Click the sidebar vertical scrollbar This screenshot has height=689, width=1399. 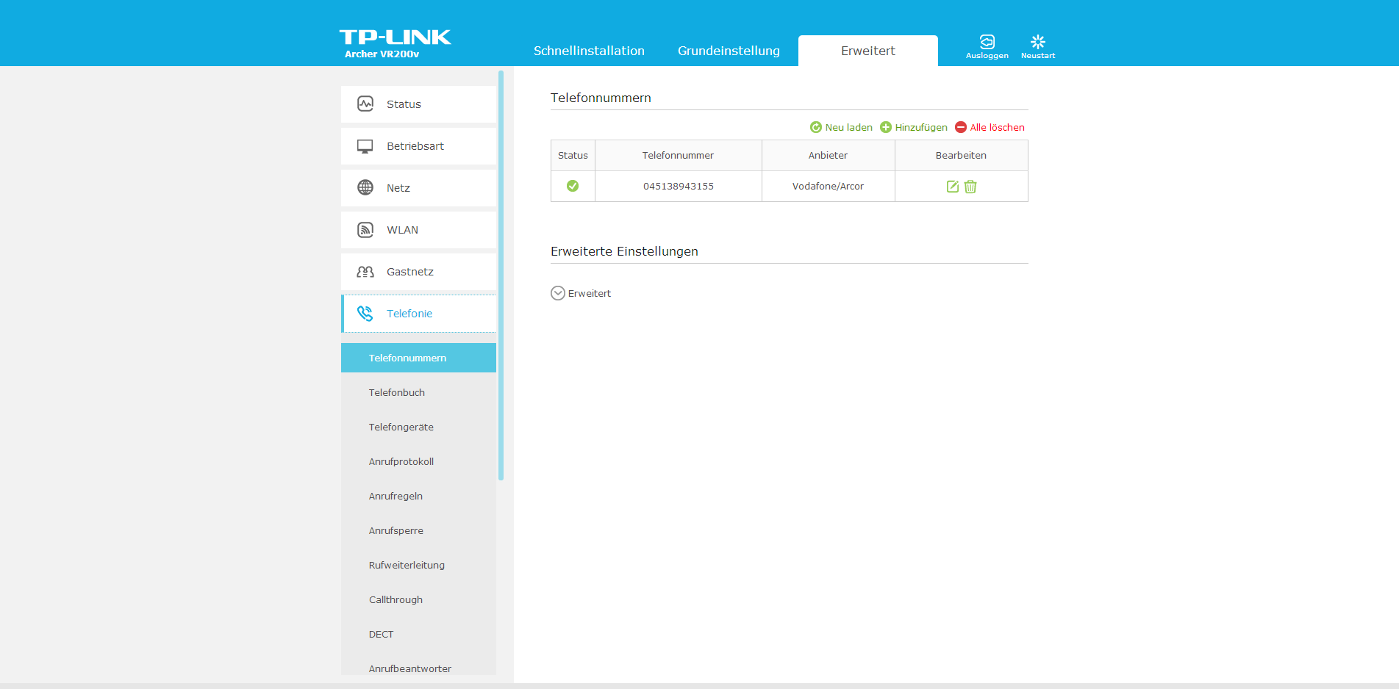501,275
